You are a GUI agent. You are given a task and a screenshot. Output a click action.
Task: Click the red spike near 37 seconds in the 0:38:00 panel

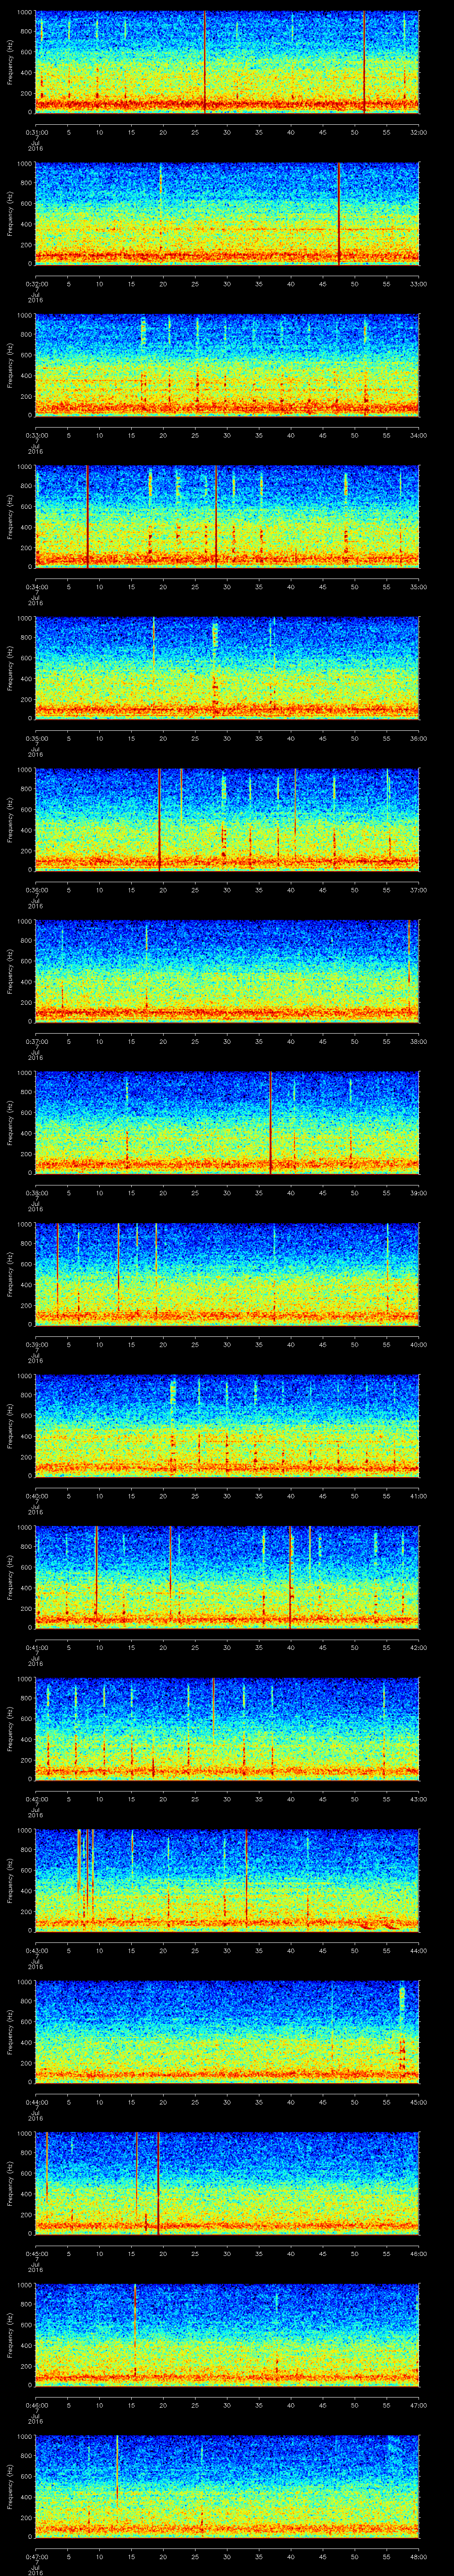[270, 1122]
